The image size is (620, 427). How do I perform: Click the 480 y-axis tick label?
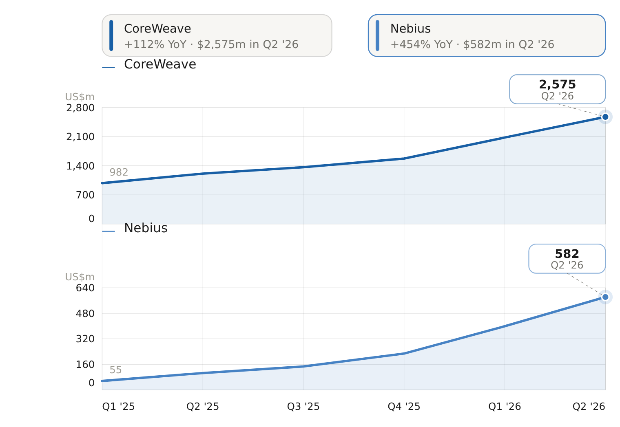(85, 314)
